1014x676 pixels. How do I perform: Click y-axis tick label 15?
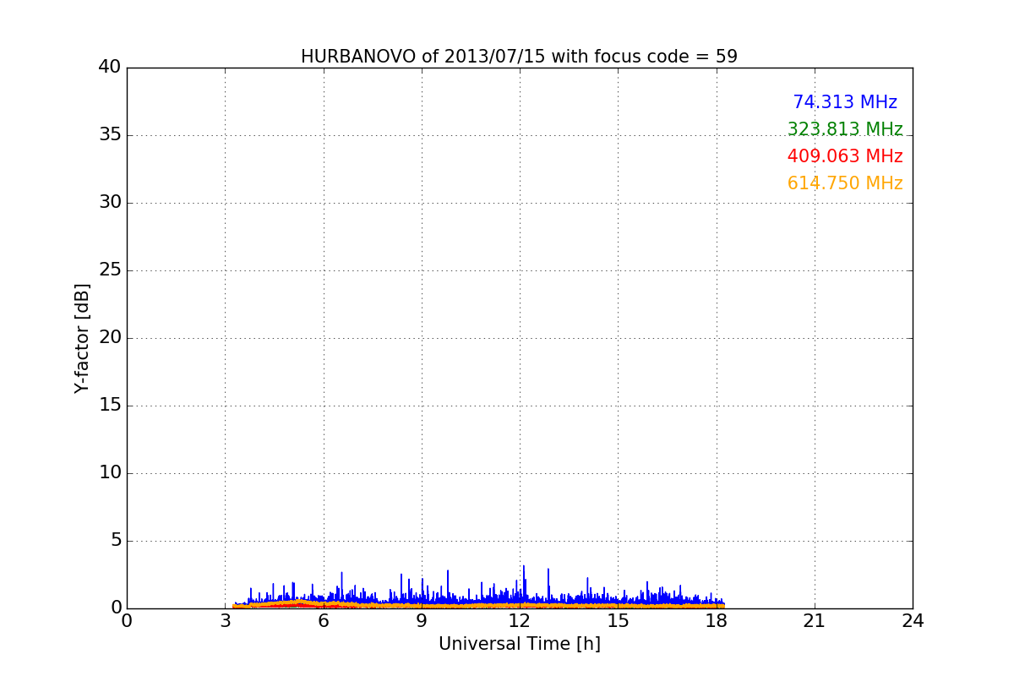point(110,406)
